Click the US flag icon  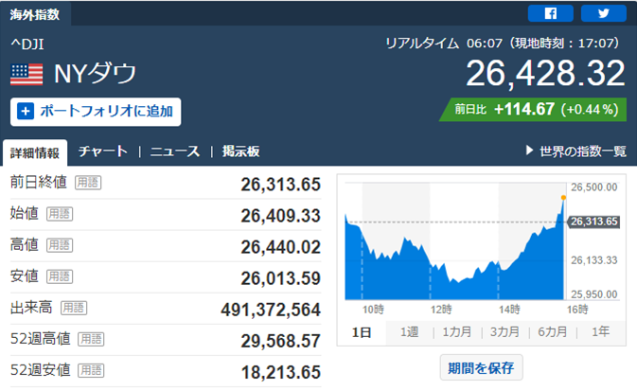[27, 75]
